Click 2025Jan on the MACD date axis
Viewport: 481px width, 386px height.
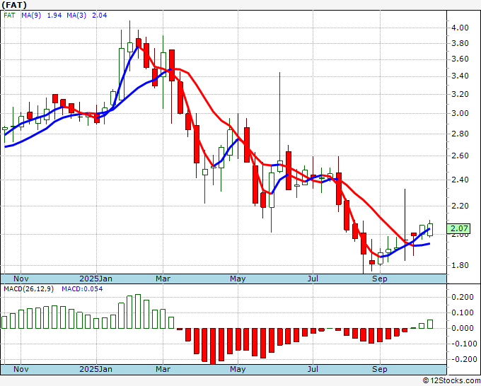pyautogui.click(x=95, y=369)
